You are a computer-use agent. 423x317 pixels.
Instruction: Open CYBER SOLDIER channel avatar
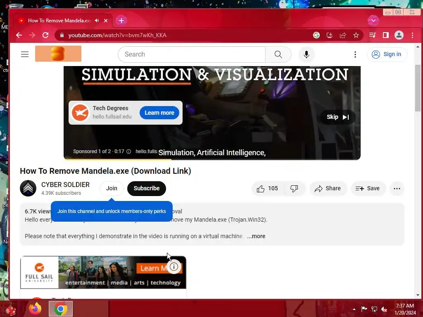coord(28,188)
